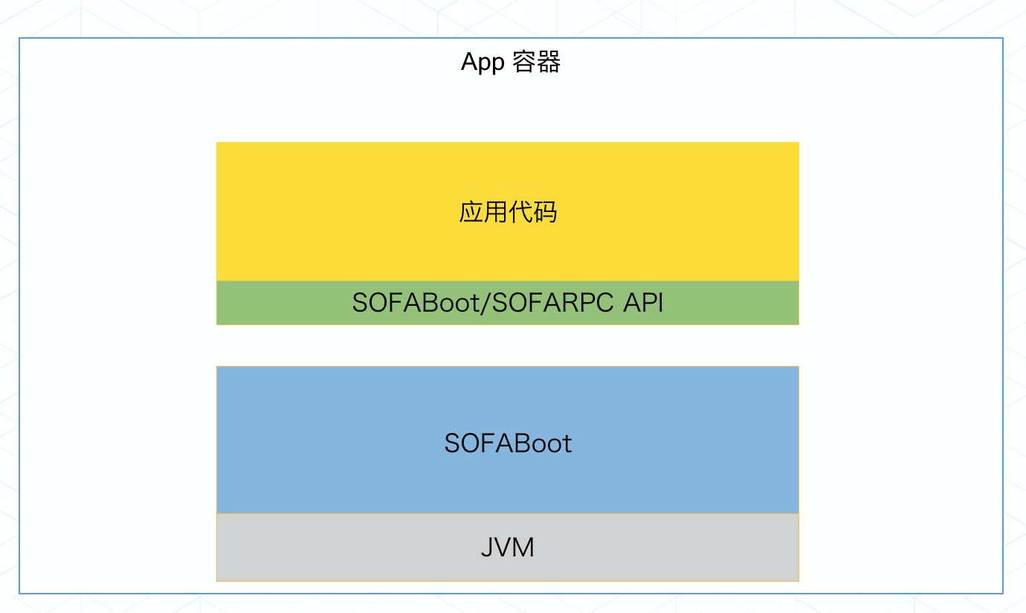
Task: Click the 应用代码 text label
Action: pyautogui.click(x=508, y=213)
